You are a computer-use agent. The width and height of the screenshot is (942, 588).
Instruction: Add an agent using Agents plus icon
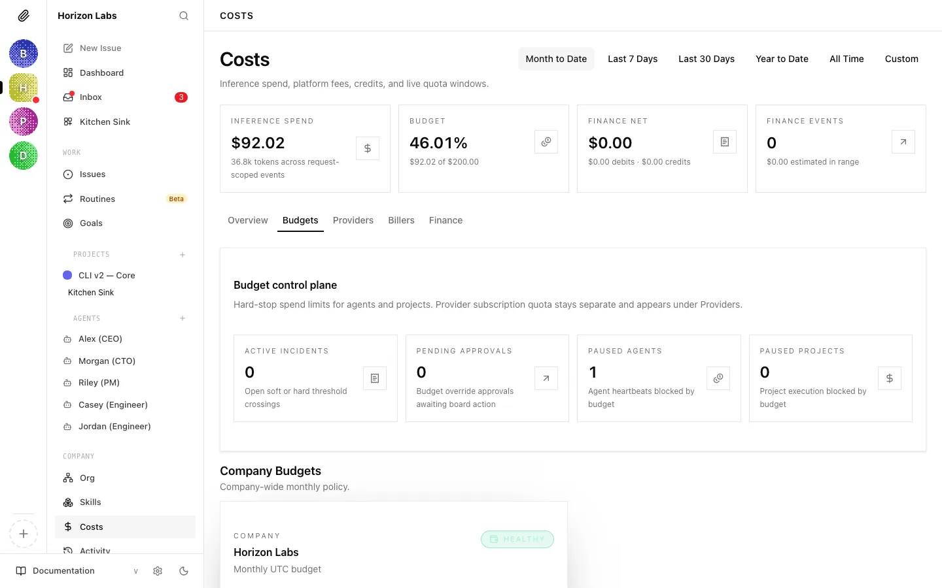tap(183, 318)
